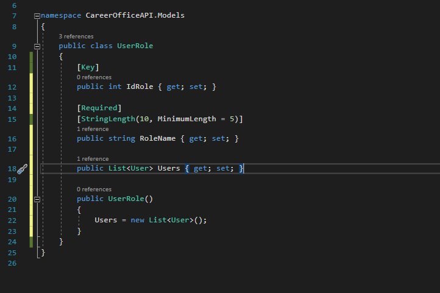Screen dimensions: 440x293
Task: Click 'Users' variable on line 22
Action: [106, 220]
